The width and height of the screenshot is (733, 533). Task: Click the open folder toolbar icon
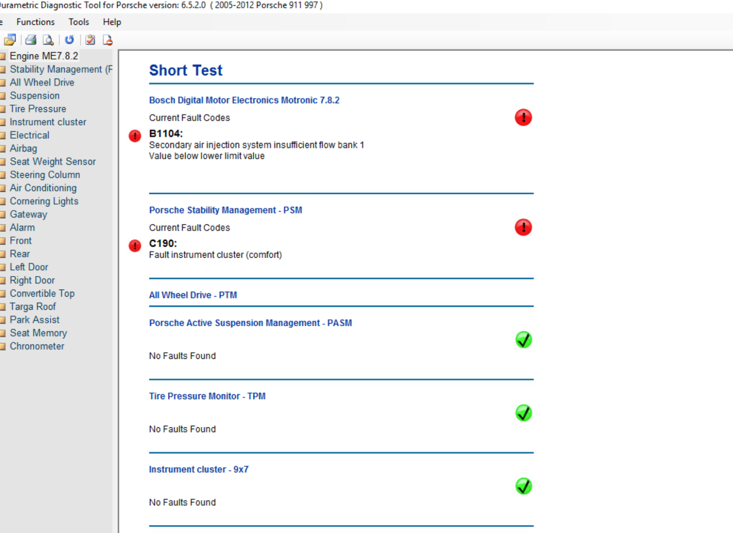(10, 40)
